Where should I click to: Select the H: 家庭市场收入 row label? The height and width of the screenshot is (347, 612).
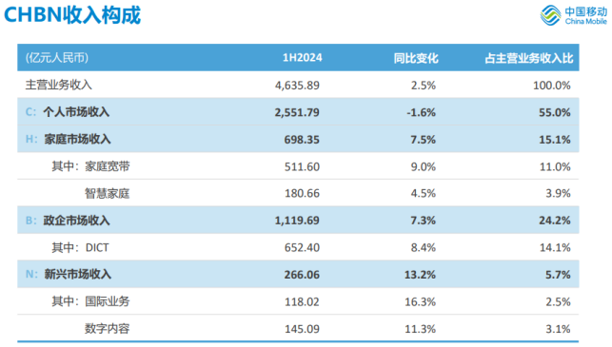coord(69,139)
